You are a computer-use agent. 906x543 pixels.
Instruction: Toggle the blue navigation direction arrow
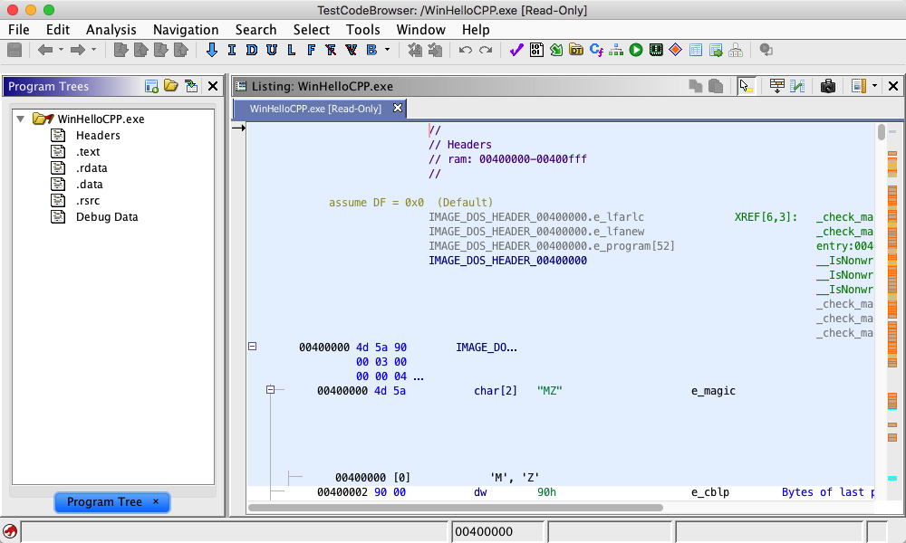point(212,50)
